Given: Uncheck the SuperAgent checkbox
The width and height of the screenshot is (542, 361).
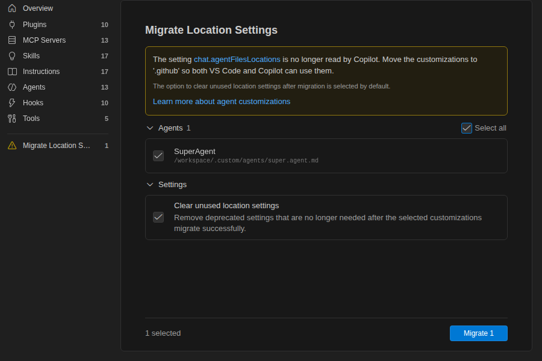Looking at the screenshot, I should click(158, 156).
